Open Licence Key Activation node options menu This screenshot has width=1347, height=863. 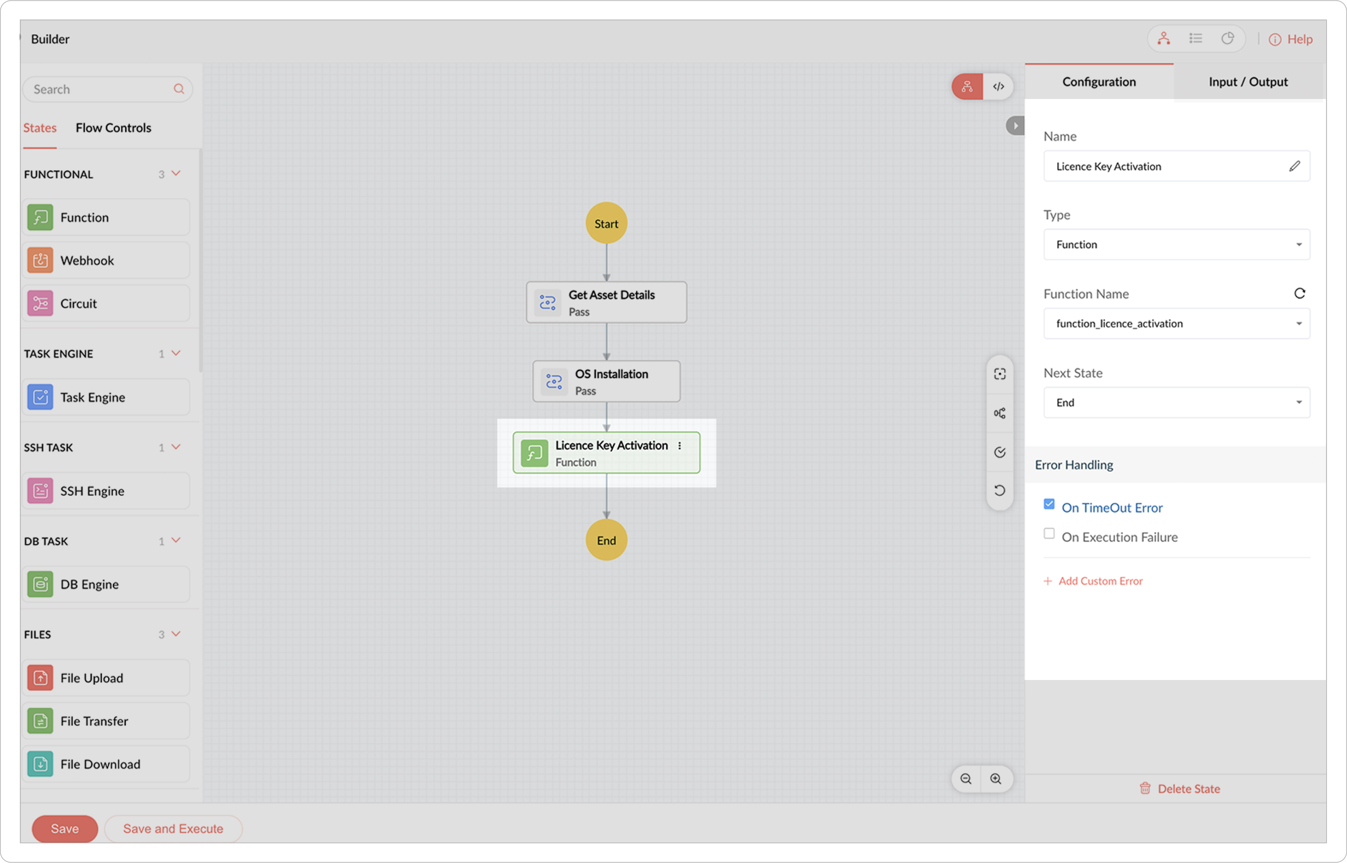pos(680,446)
